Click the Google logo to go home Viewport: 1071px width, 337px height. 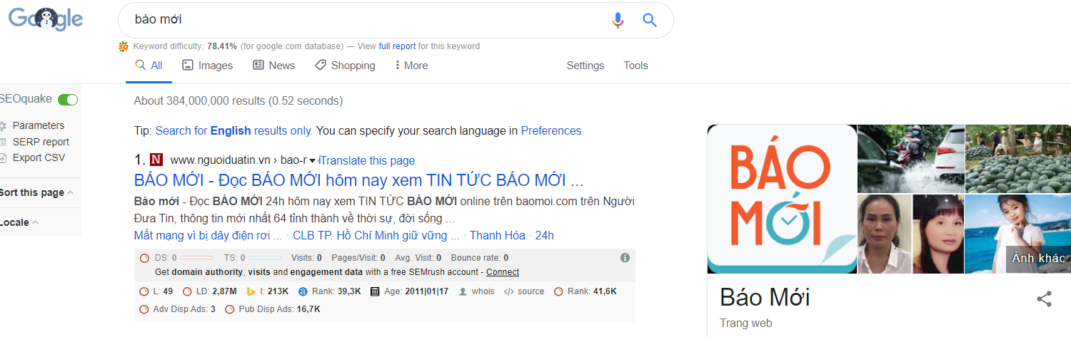46,19
